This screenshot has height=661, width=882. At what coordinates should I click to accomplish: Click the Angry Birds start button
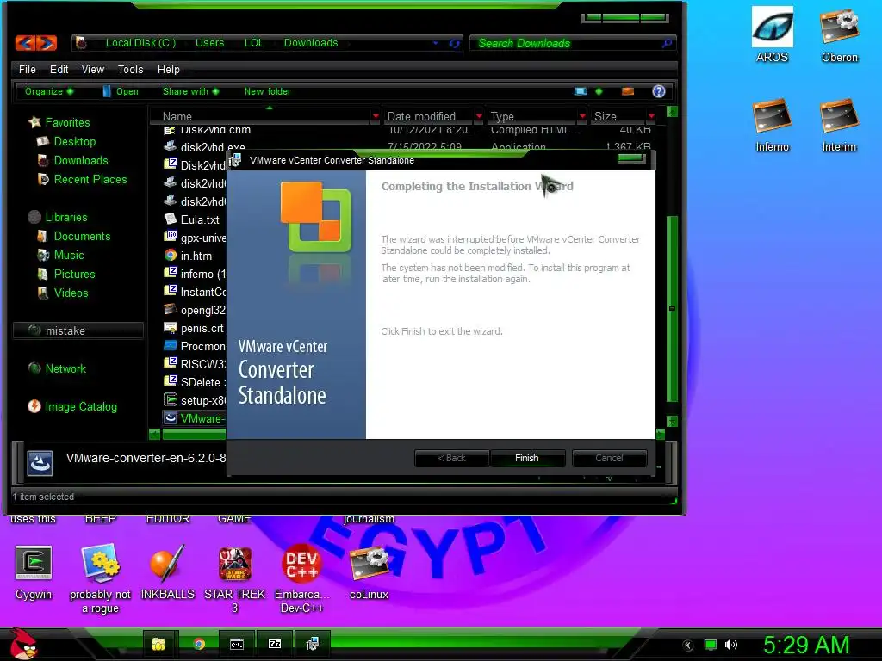point(23,644)
